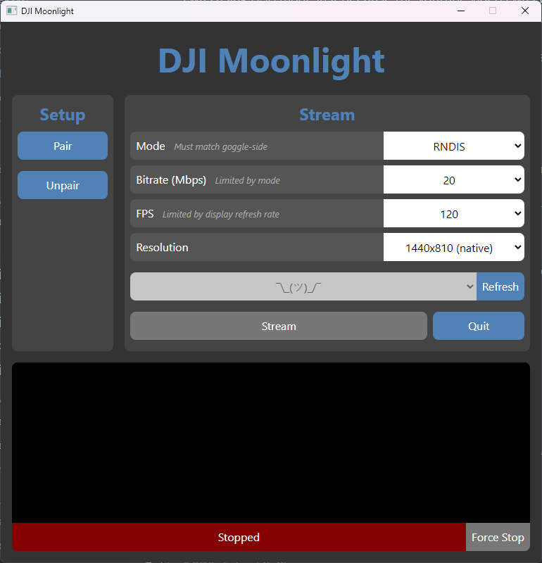
Task: Close the DJI Moonlight window
Action: pyautogui.click(x=525, y=11)
